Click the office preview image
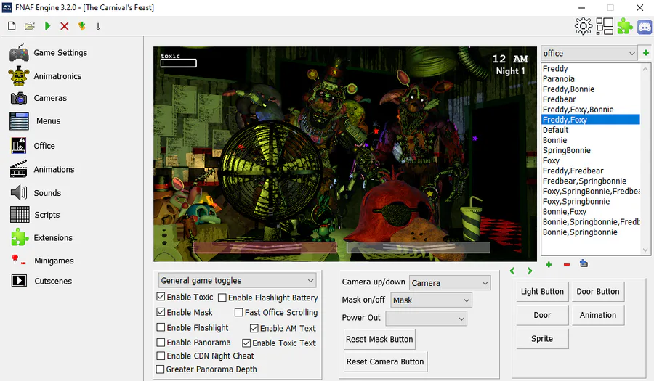Screen dimensions: 654x381 tap(345, 154)
